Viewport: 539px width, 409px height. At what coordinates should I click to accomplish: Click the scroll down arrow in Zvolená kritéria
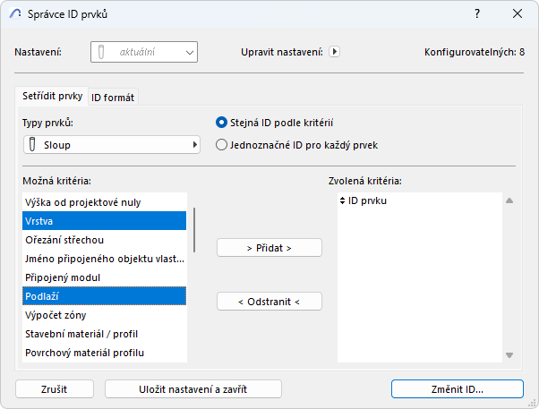pyautogui.click(x=509, y=355)
